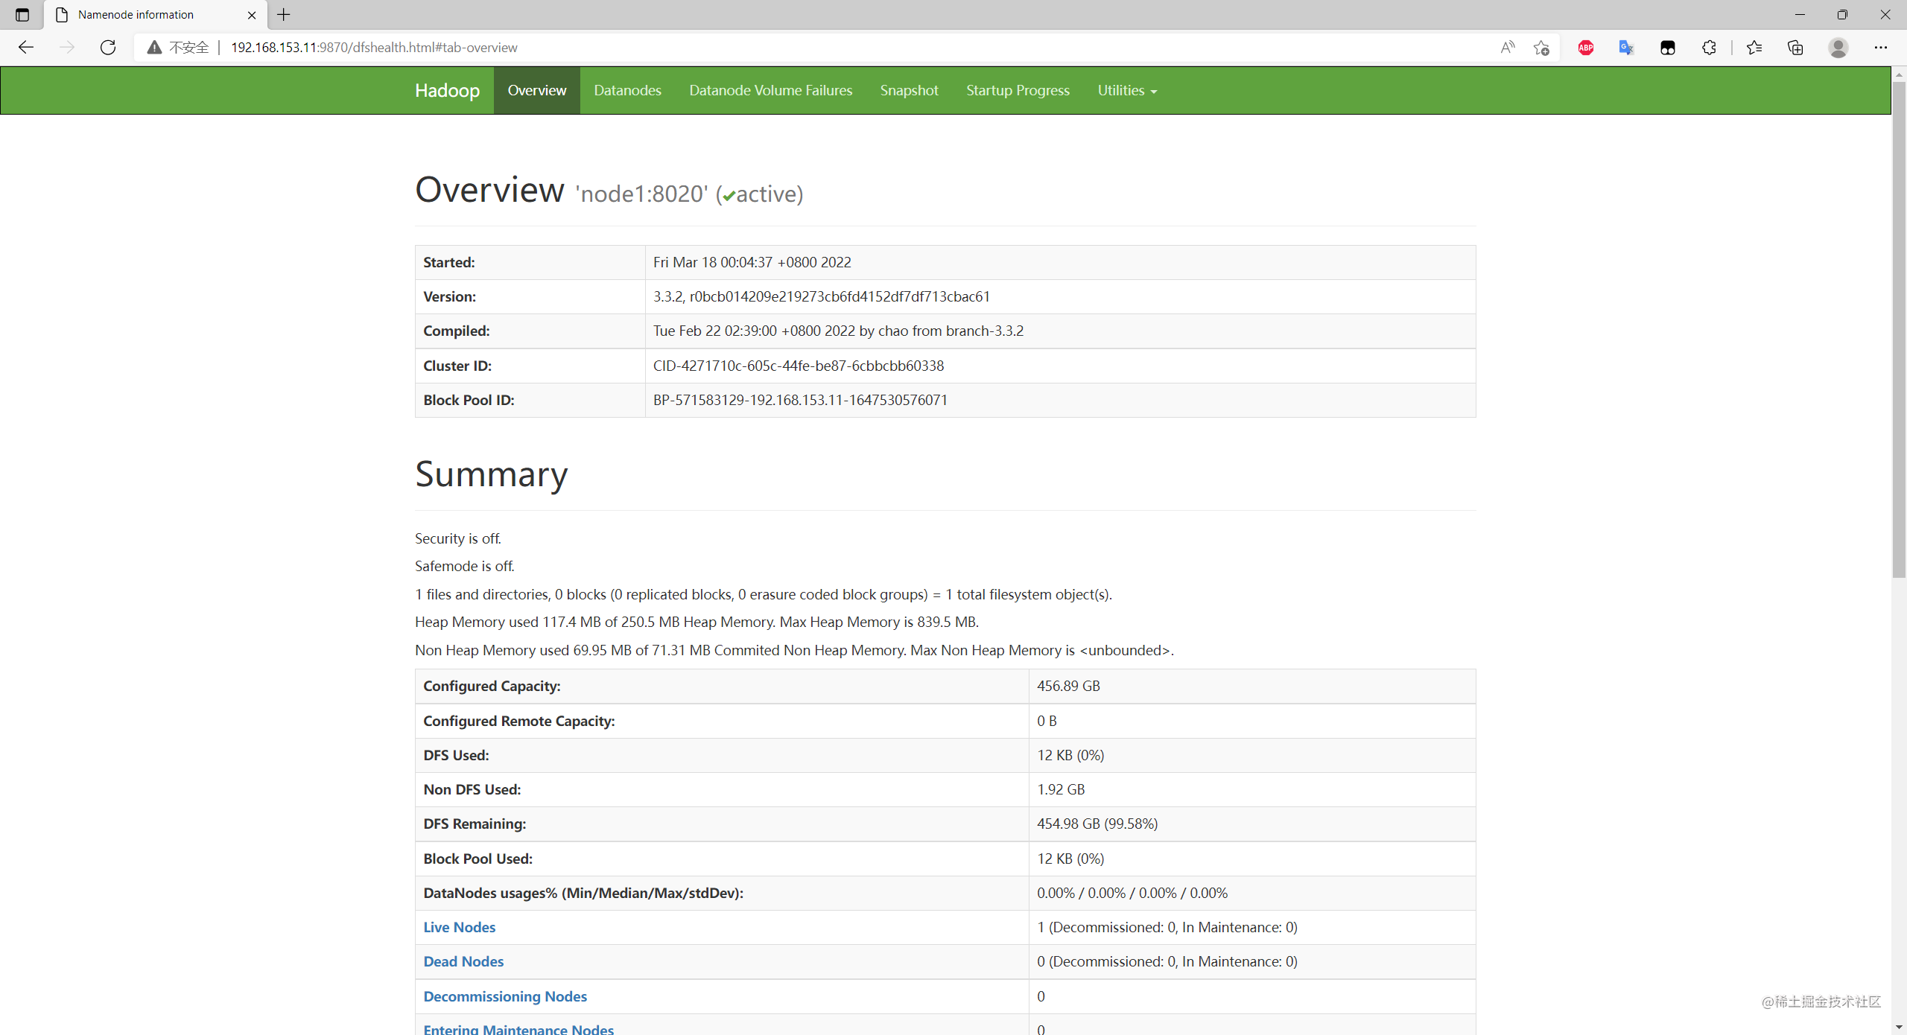Open the Dead Nodes details link
Image resolution: width=1907 pixels, height=1035 pixels.
point(463,961)
